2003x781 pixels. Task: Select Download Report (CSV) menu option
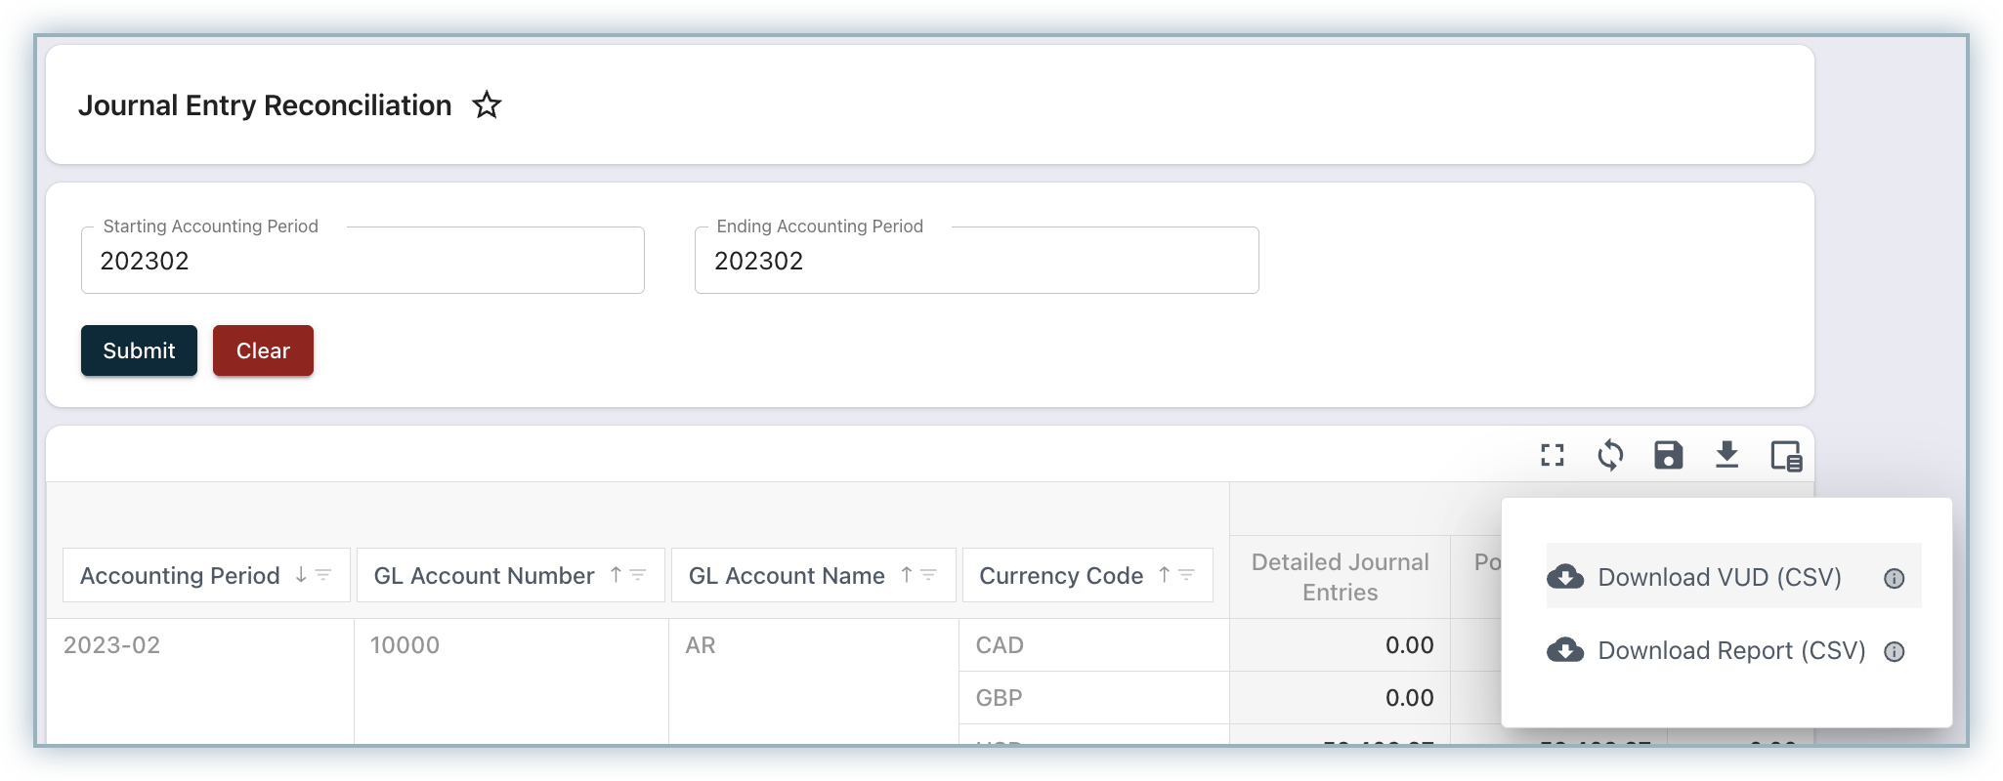click(x=1730, y=650)
